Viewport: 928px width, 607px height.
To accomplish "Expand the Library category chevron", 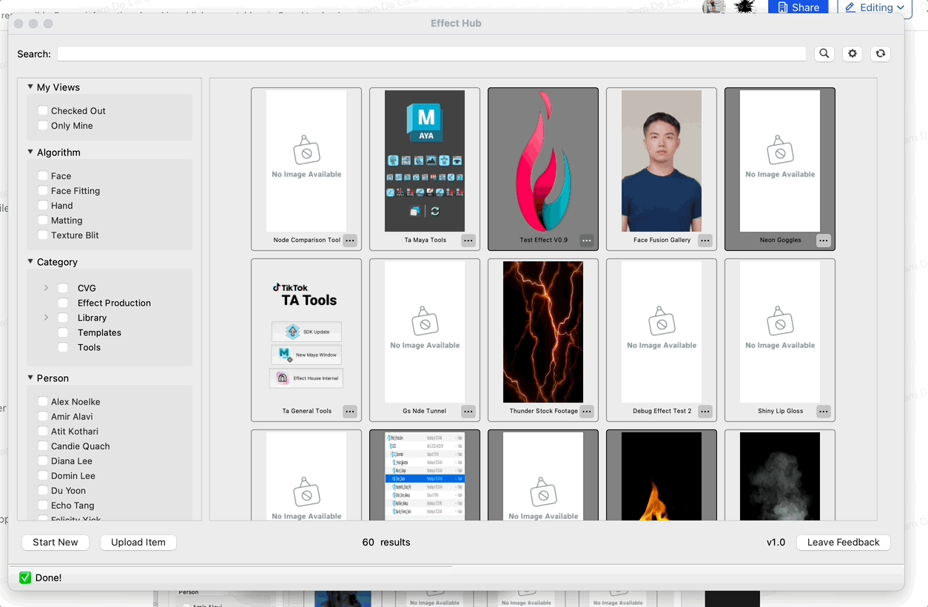I will [46, 318].
